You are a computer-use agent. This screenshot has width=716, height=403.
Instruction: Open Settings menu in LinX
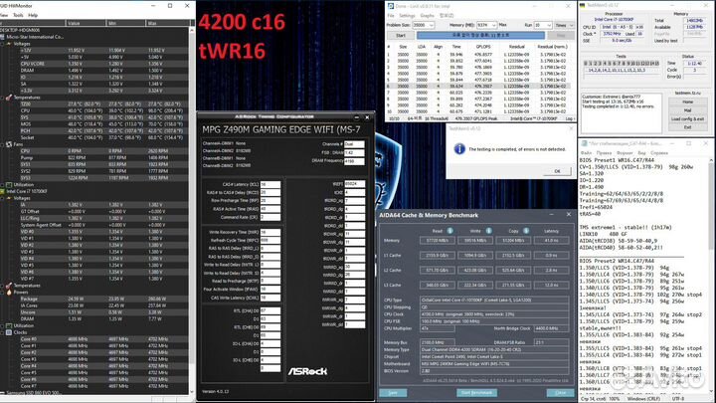tap(407, 16)
